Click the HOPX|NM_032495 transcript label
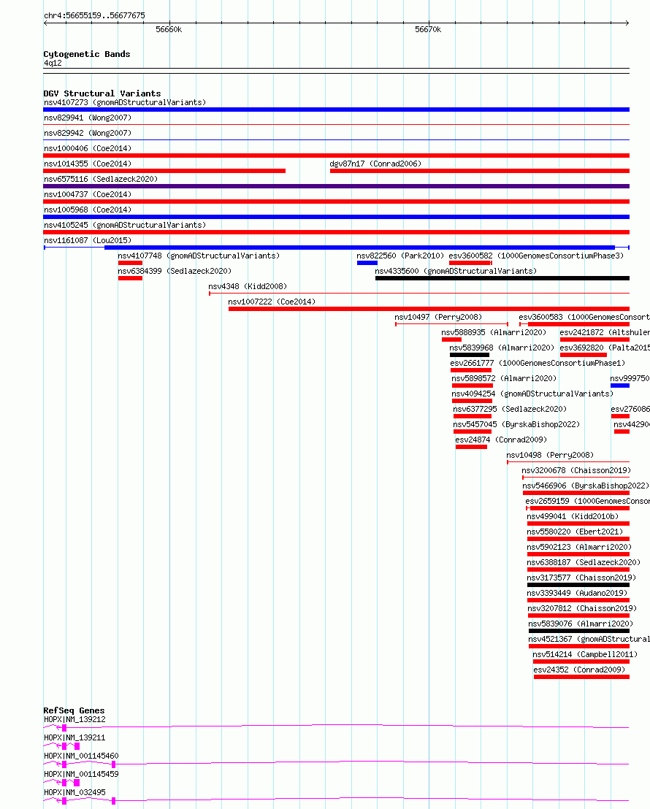Viewport: 650px width, 809px height. click(x=75, y=792)
